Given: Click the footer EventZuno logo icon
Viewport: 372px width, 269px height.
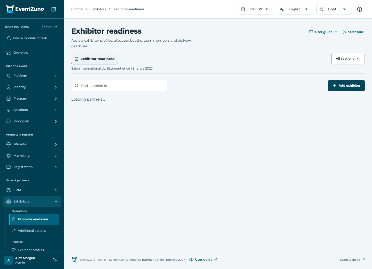Looking at the screenshot, I should [x=74, y=260].
